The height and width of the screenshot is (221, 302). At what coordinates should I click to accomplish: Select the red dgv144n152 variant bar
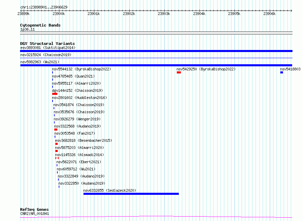coord(55,94)
